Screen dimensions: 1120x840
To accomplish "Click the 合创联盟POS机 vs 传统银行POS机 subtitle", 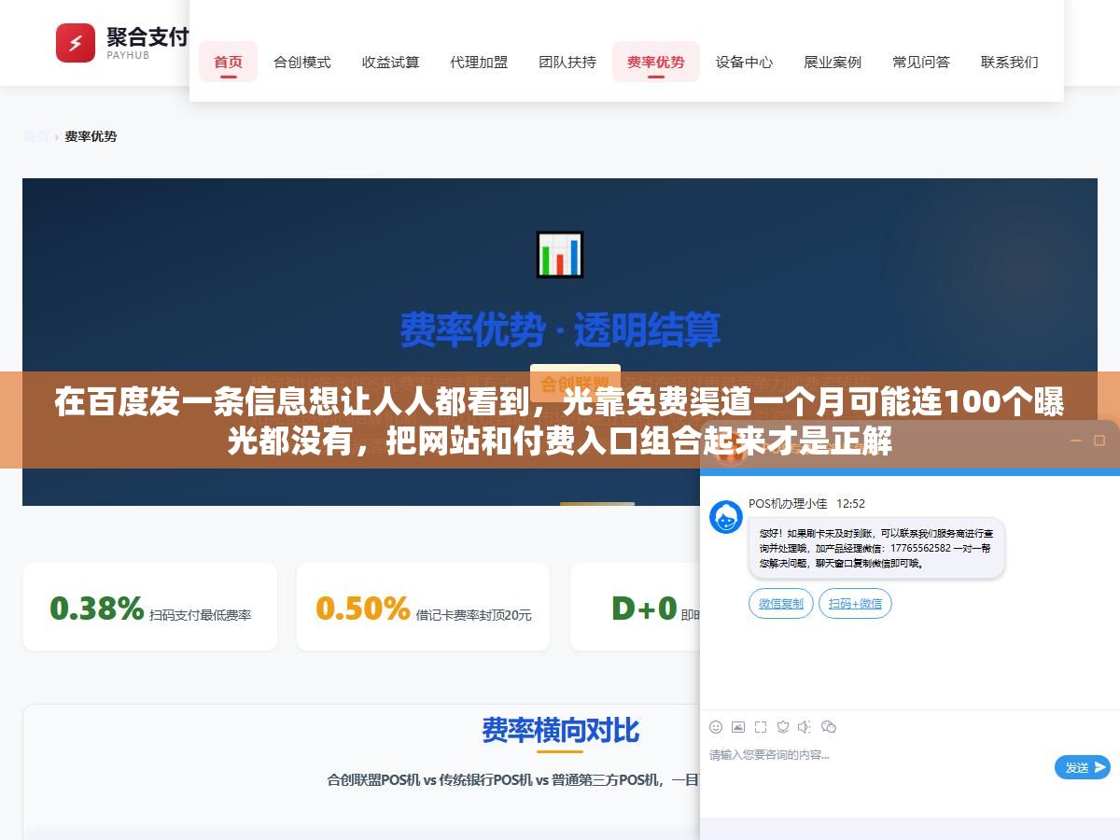I will point(513,779).
